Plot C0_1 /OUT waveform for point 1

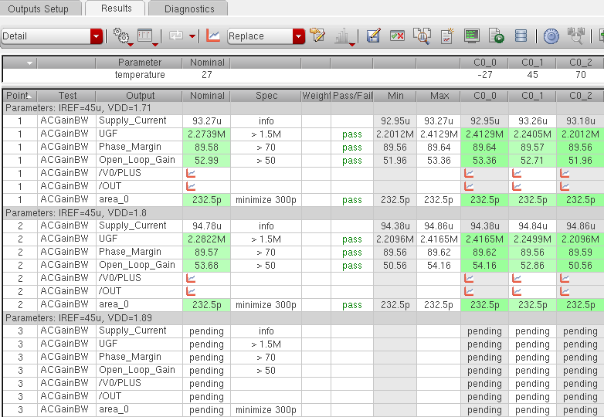point(517,187)
